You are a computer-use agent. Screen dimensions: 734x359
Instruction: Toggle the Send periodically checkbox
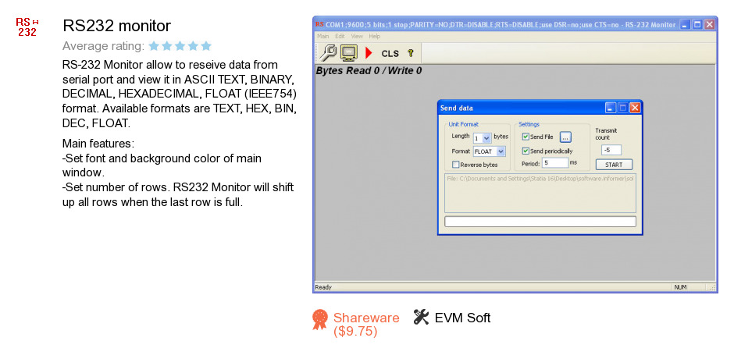[x=526, y=151]
